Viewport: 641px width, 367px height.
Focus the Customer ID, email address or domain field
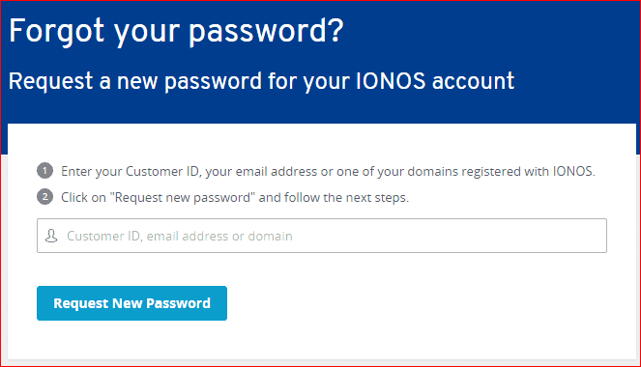(x=322, y=236)
